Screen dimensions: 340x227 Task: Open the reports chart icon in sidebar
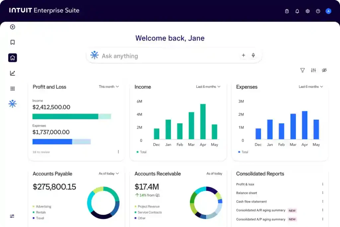[13, 73]
